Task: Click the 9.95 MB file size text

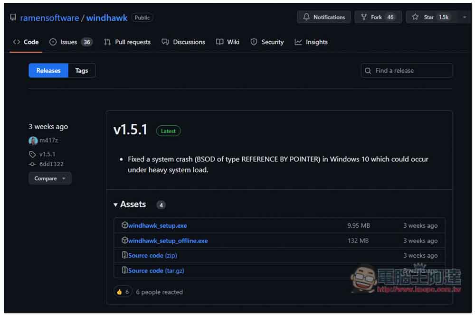Action: point(359,225)
